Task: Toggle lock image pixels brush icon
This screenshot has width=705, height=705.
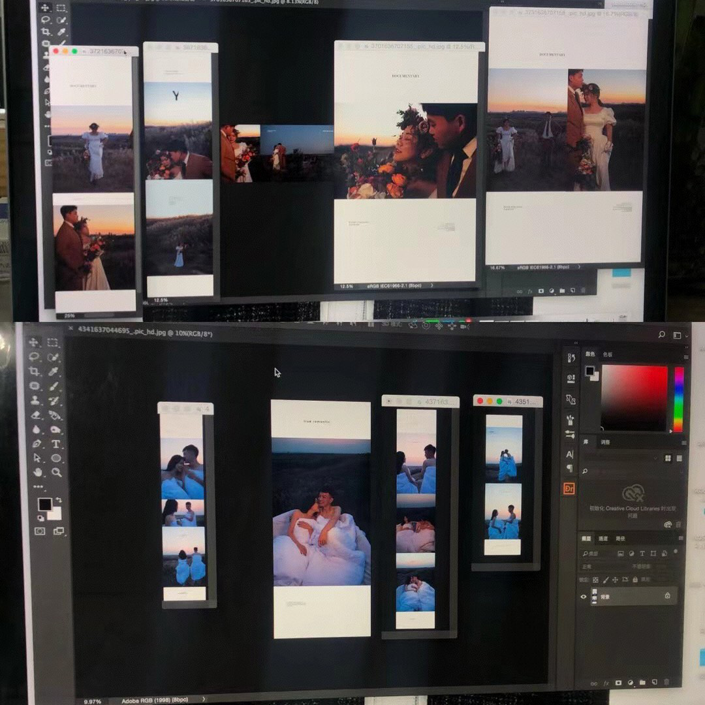Action: tap(606, 580)
